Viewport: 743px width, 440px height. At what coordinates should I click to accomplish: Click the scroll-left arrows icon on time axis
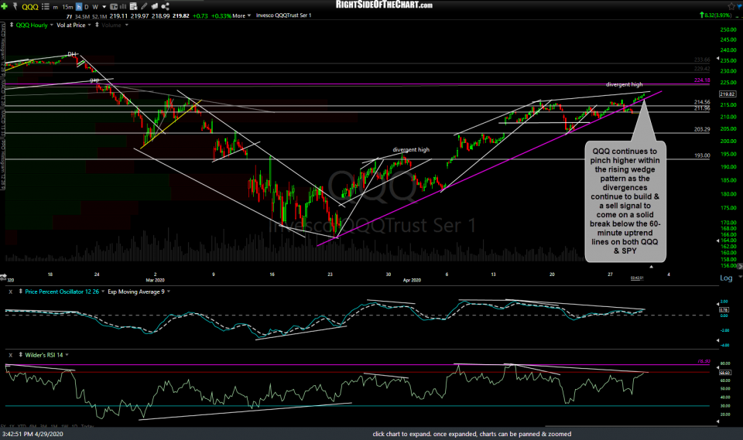pyautogui.click(x=3, y=275)
